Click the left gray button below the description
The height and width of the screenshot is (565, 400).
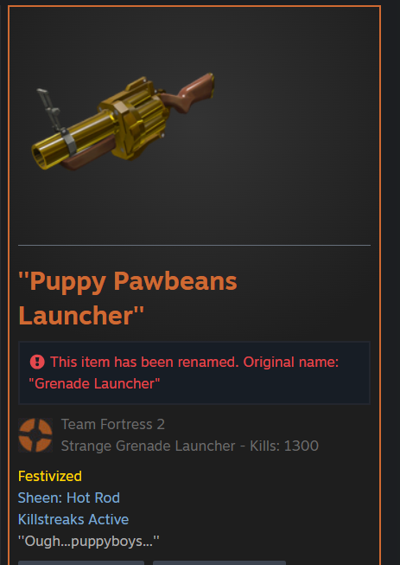click(x=81, y=563)
